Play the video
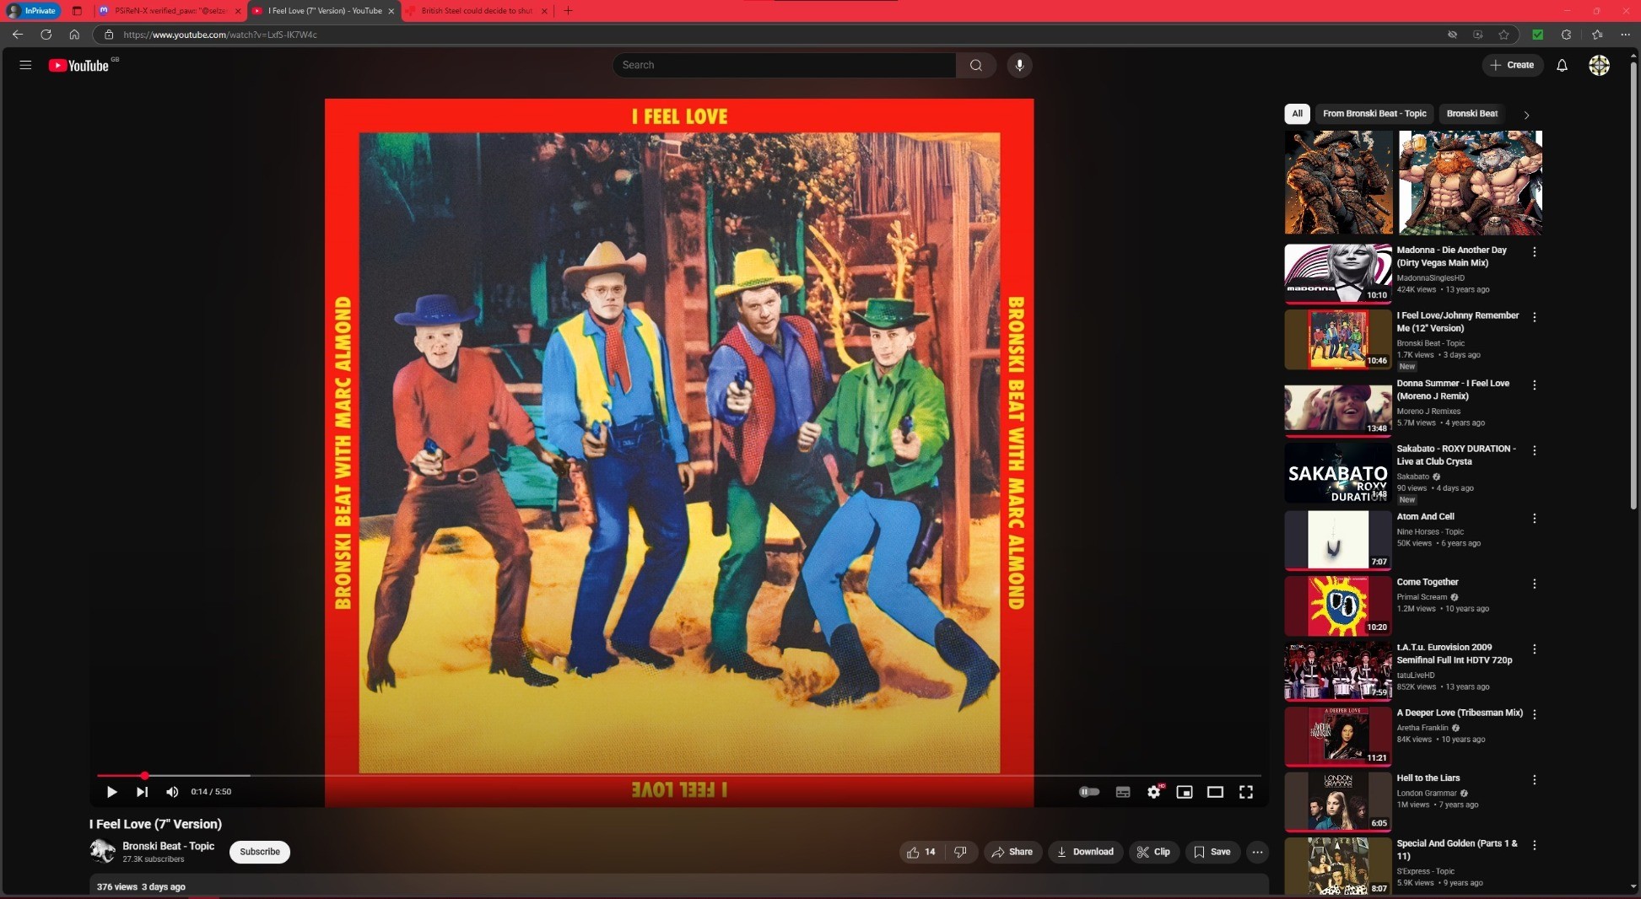 (x=111, y=792)
